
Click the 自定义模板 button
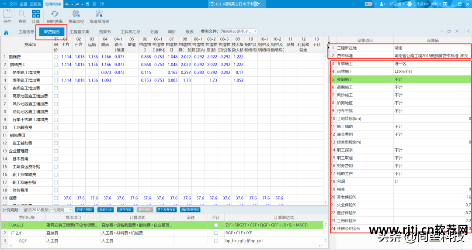(x=84, y=210)
